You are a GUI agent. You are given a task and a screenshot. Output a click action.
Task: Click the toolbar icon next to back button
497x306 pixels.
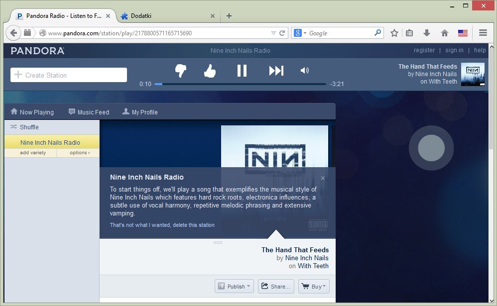tap(27, 33)
